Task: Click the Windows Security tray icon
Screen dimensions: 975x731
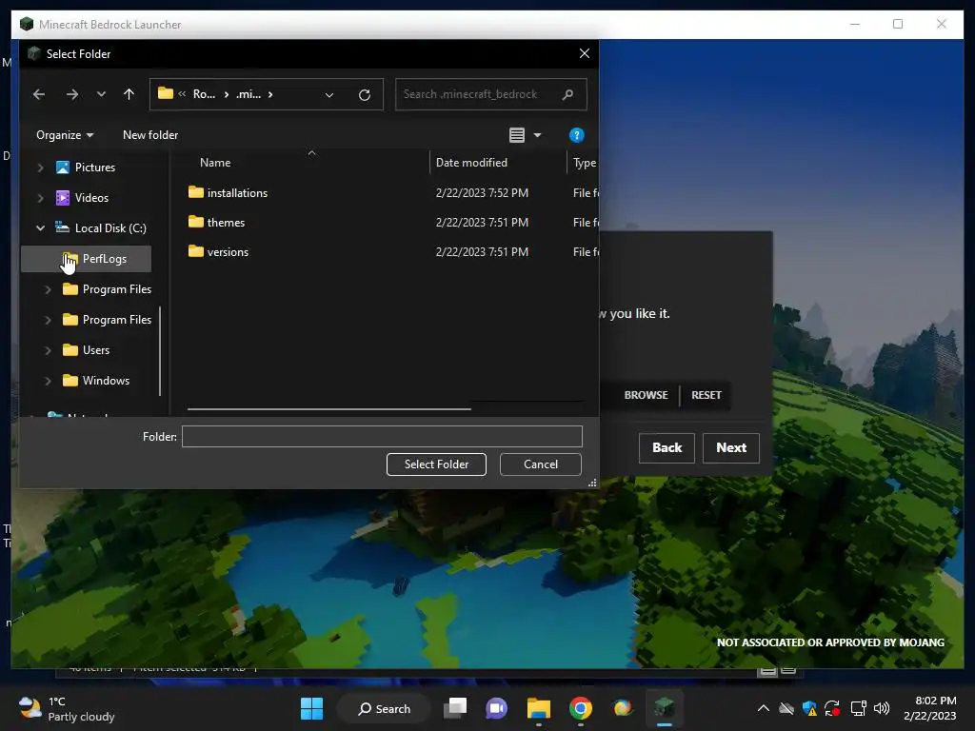Action: click(x=809, y=708)
